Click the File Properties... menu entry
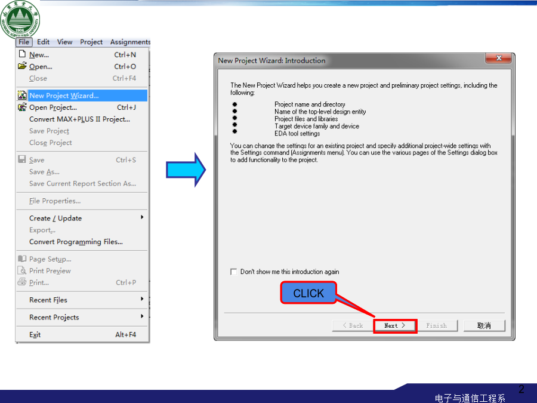Screen dimensions: 537x403 tap(82, 201)
